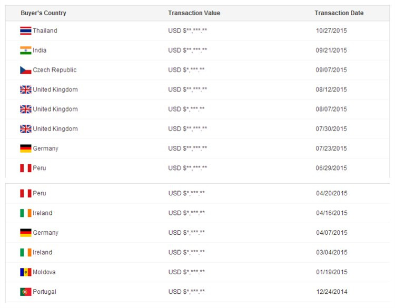This screenshot has width=395, height=308.
Task: Click the India transaction value
Action: (x=187, y=51)
